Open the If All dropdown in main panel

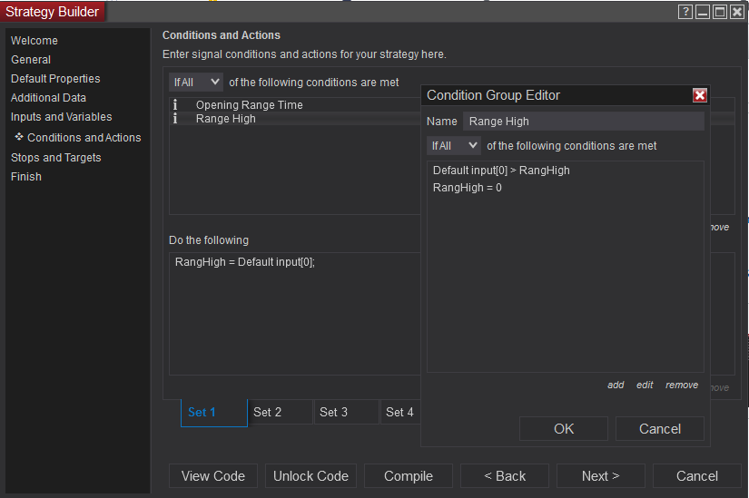coord(196,82)
